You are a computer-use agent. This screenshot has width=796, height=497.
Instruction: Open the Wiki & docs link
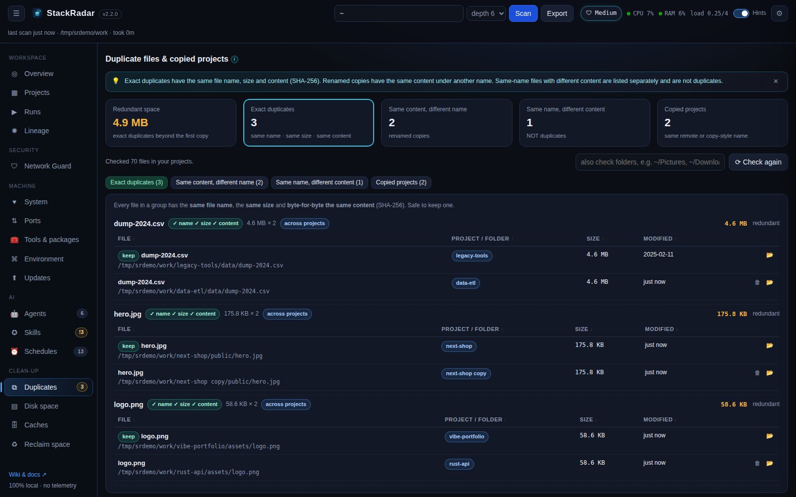(x=27, y=475)
